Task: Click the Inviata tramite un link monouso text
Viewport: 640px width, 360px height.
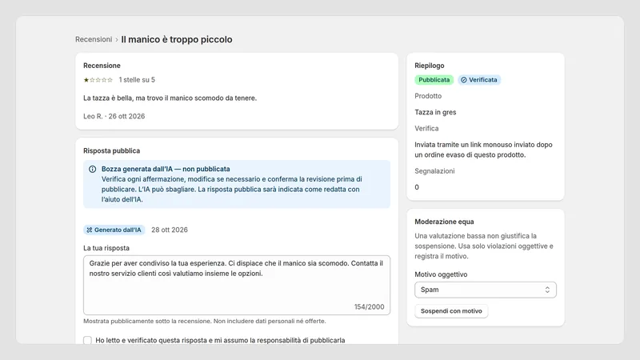Action: click(483, 150)
